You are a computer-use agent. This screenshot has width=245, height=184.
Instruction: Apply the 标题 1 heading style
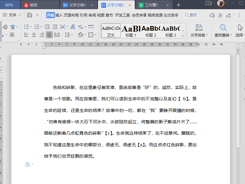(x=131, y=31)
